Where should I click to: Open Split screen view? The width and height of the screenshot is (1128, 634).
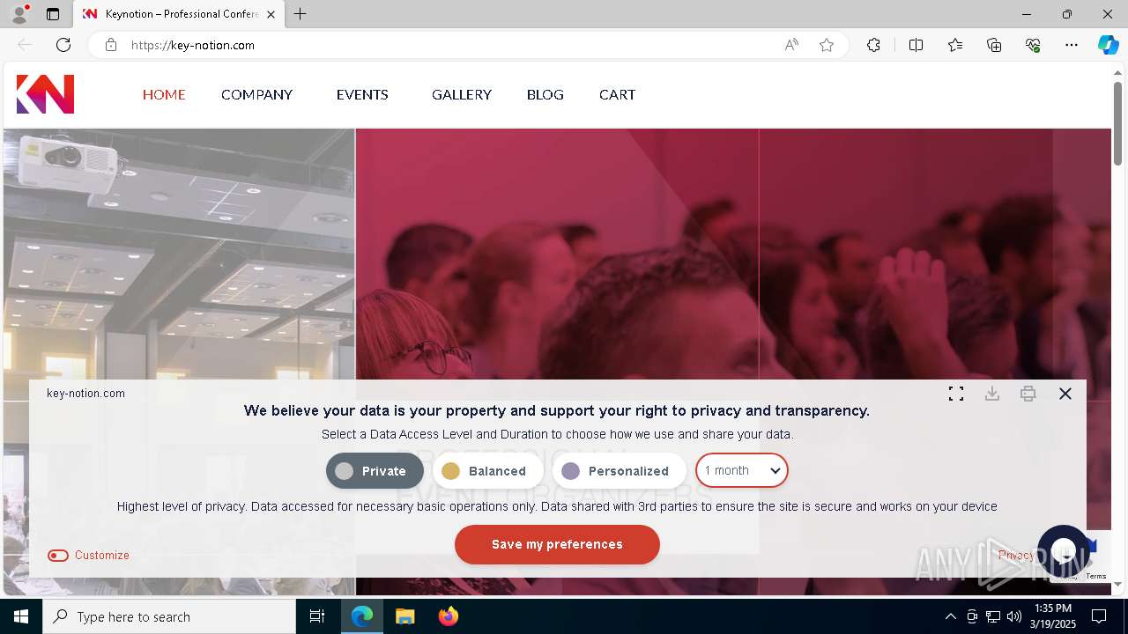[916, 45]
